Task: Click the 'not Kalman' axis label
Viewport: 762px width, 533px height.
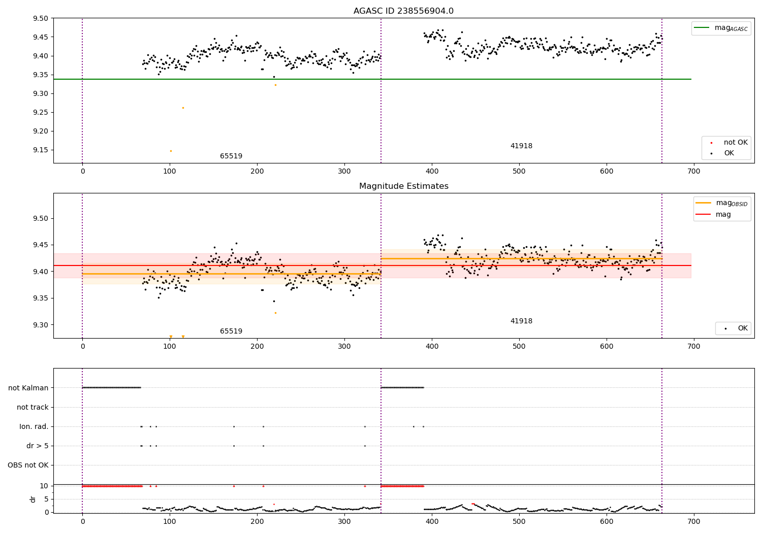Action: point(28,388)
